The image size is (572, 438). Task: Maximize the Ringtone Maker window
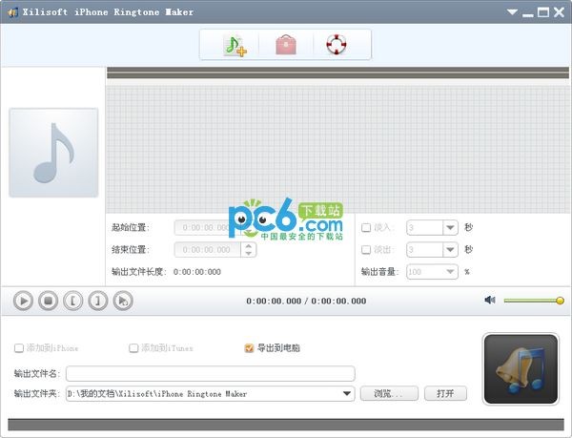(543, 12)
